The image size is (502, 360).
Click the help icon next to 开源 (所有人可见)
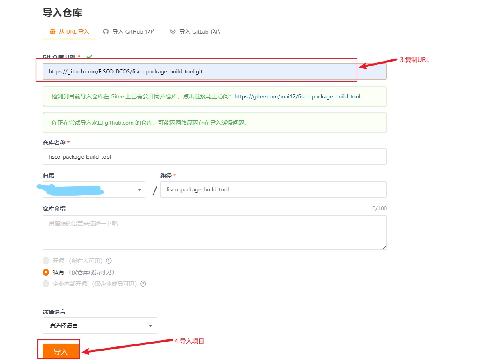coord(109,261)
